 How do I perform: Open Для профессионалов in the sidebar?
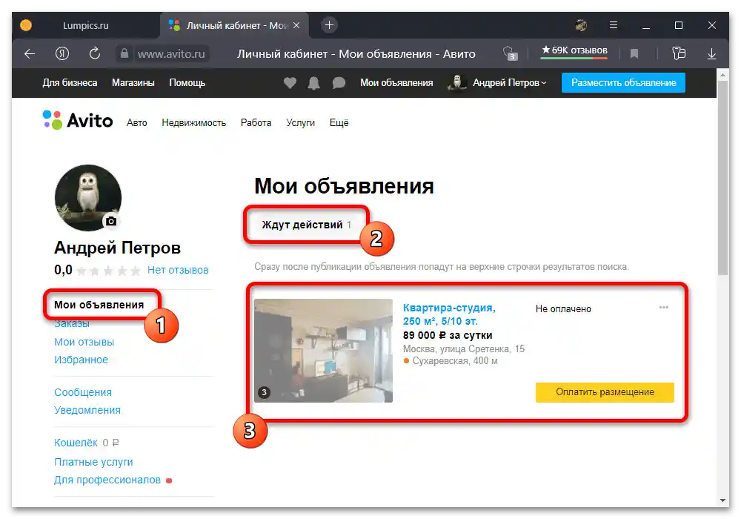pos(107,480)
